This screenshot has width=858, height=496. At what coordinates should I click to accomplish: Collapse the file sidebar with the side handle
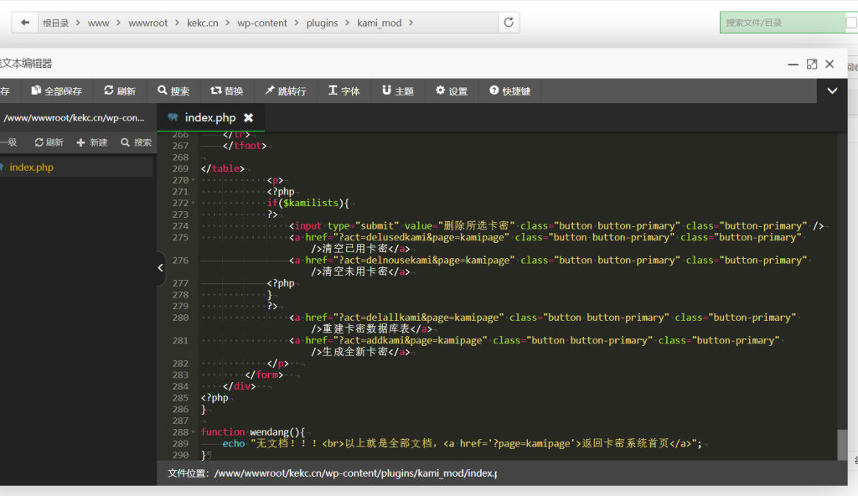pyautogui.click(x=161, y=268)
